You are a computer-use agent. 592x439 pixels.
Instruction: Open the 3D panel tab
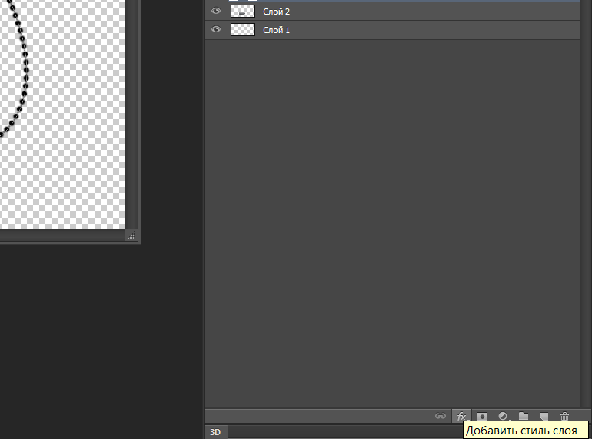pos(216,432)
